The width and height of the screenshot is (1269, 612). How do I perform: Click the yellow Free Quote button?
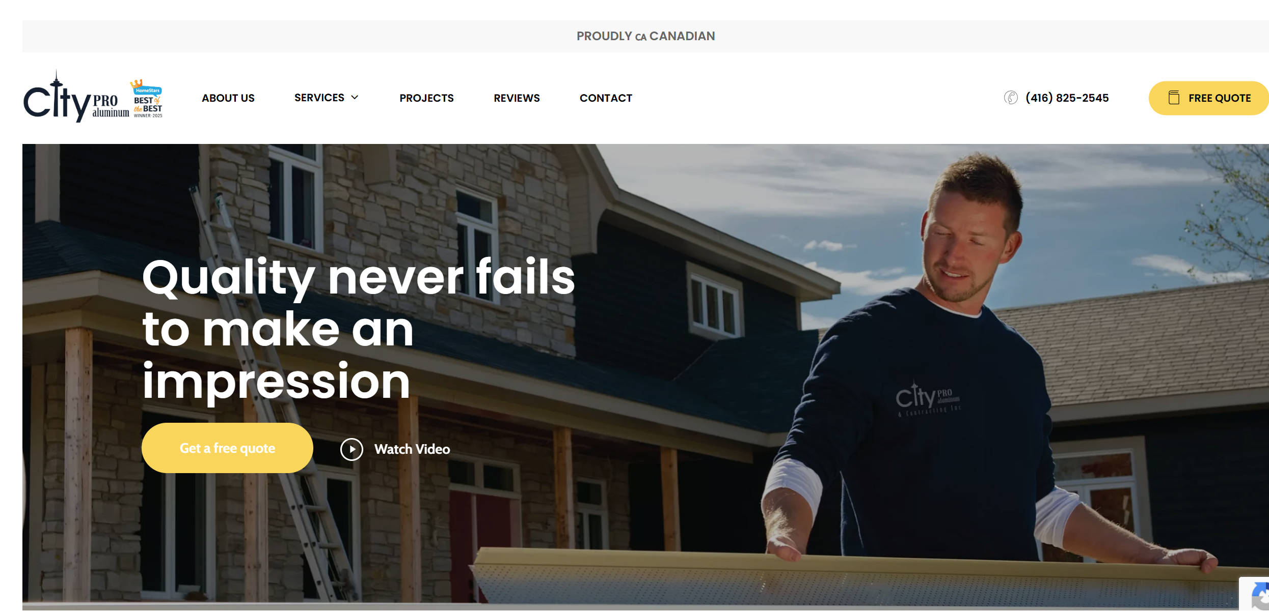click(1208, 98)
